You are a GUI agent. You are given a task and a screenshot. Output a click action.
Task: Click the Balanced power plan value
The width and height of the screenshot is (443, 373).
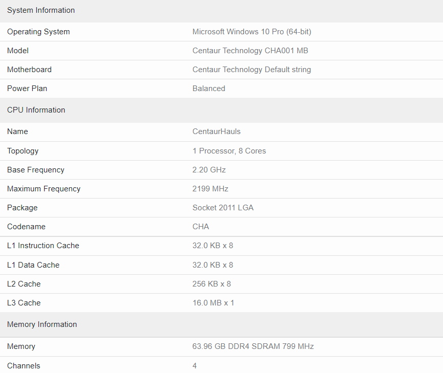pyautogui.click(x=209, y=89)
